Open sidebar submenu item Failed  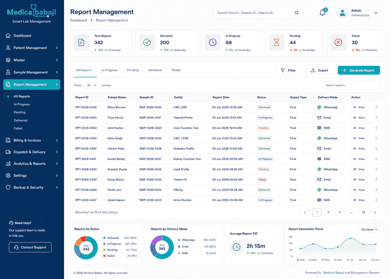tap(18, 128)
